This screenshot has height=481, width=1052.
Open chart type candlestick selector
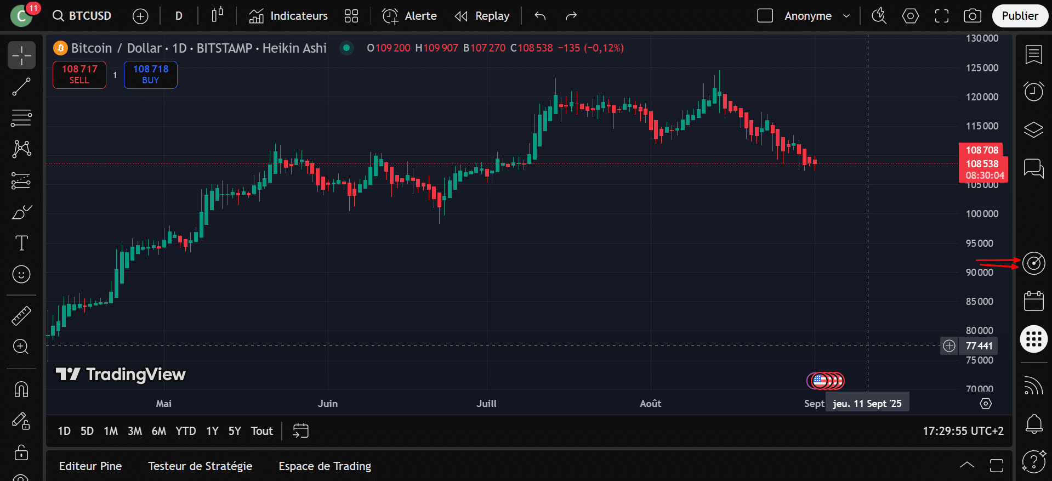[x=217, y=16]
